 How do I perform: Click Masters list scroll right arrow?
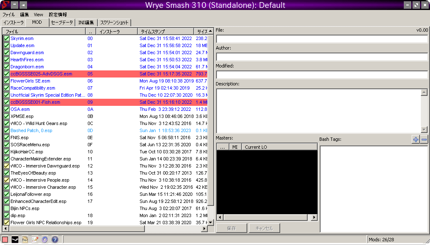(314, 217)
